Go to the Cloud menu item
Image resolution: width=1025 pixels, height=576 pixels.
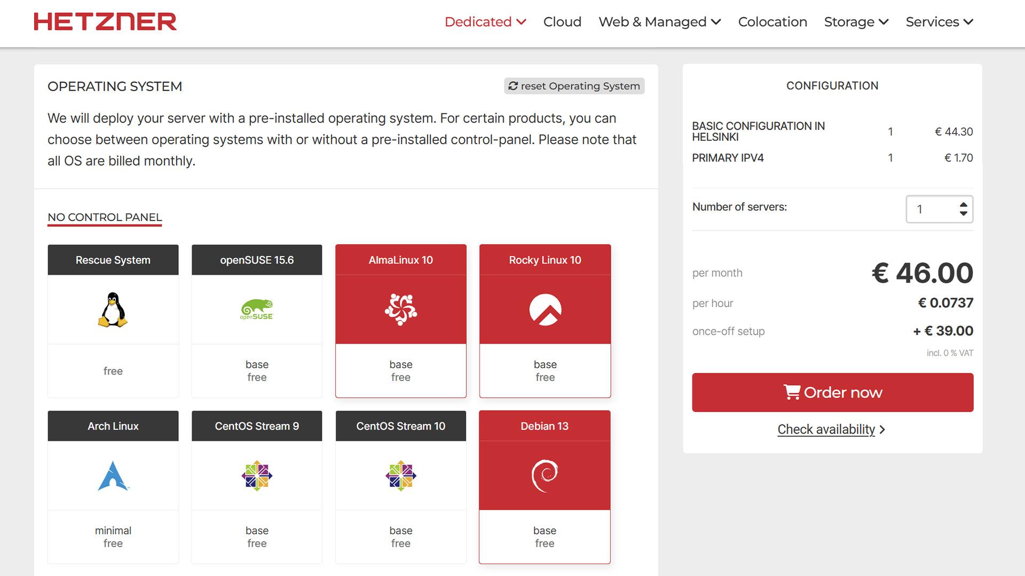pyautogui.click(x=562, y=22)
